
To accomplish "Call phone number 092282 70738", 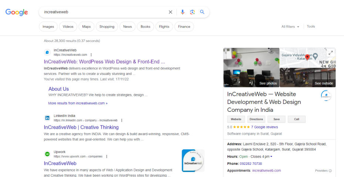I will (x=251, y=163).
